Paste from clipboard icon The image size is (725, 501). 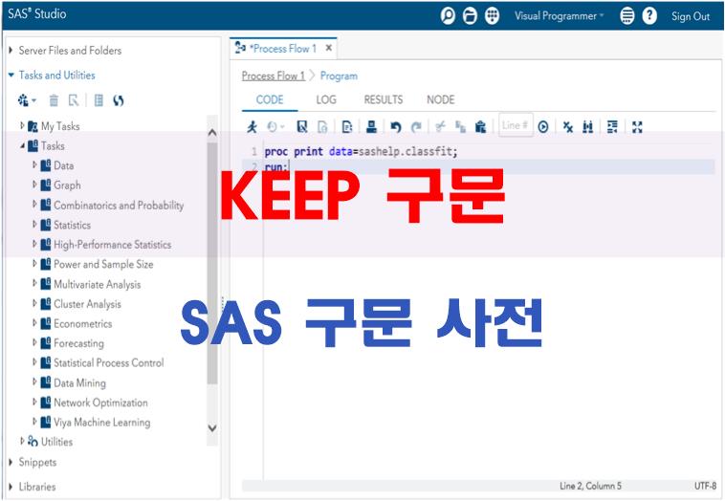[x=481, y=126]
